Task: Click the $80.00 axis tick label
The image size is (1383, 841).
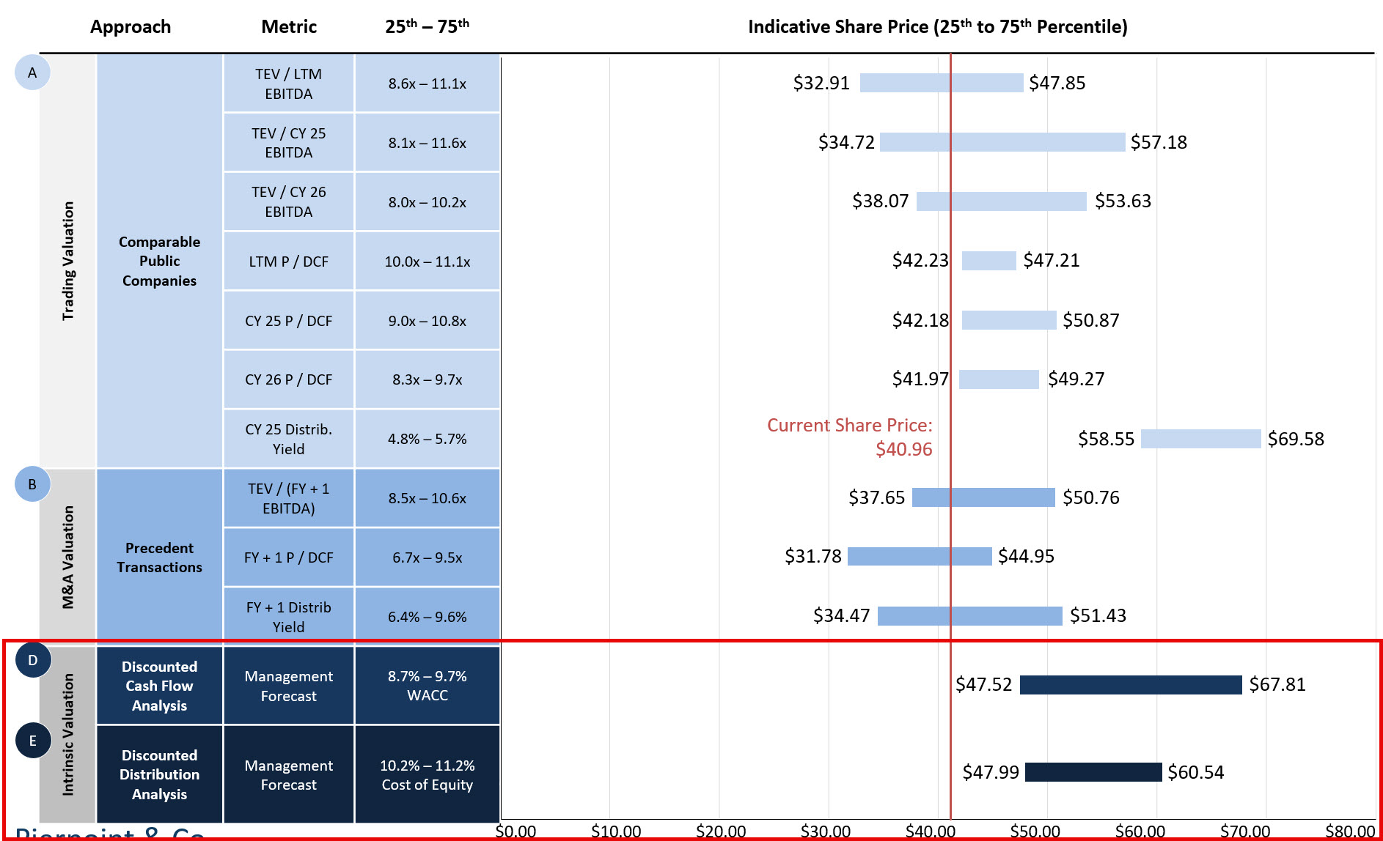Action: (x=1350, y=831)
